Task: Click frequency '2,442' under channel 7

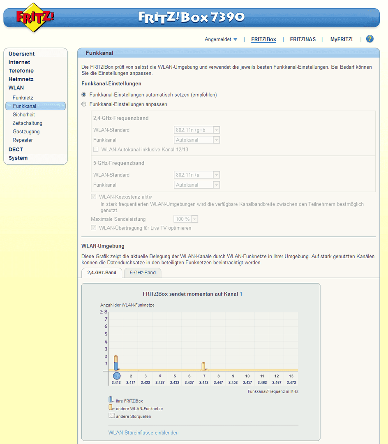Action: click(204, 382)
